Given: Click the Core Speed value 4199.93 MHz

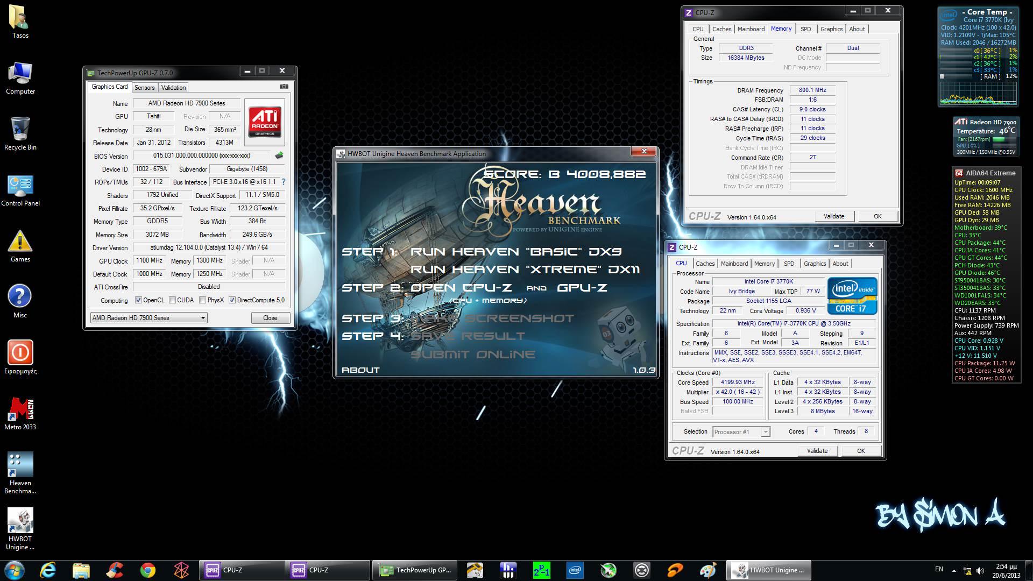Looking at the screenshot, I should click(x=738, y=382).
